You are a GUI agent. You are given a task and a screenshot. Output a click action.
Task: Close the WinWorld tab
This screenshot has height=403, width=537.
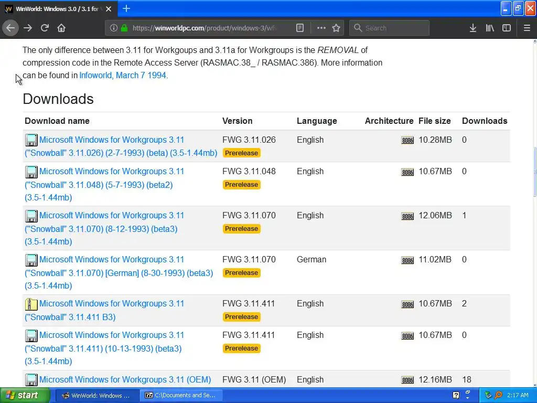(x=109, y=9)
